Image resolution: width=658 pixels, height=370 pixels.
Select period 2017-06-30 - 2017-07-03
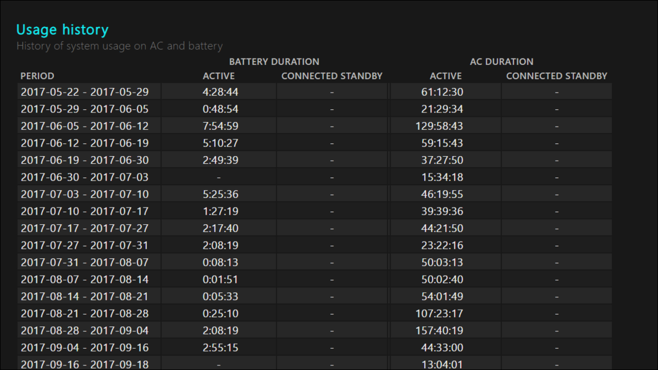pos(85,177)
